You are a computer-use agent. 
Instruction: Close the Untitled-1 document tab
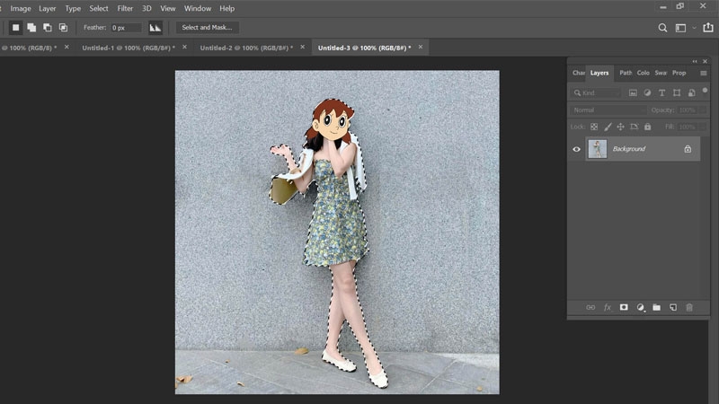click(x=185, y=47)
